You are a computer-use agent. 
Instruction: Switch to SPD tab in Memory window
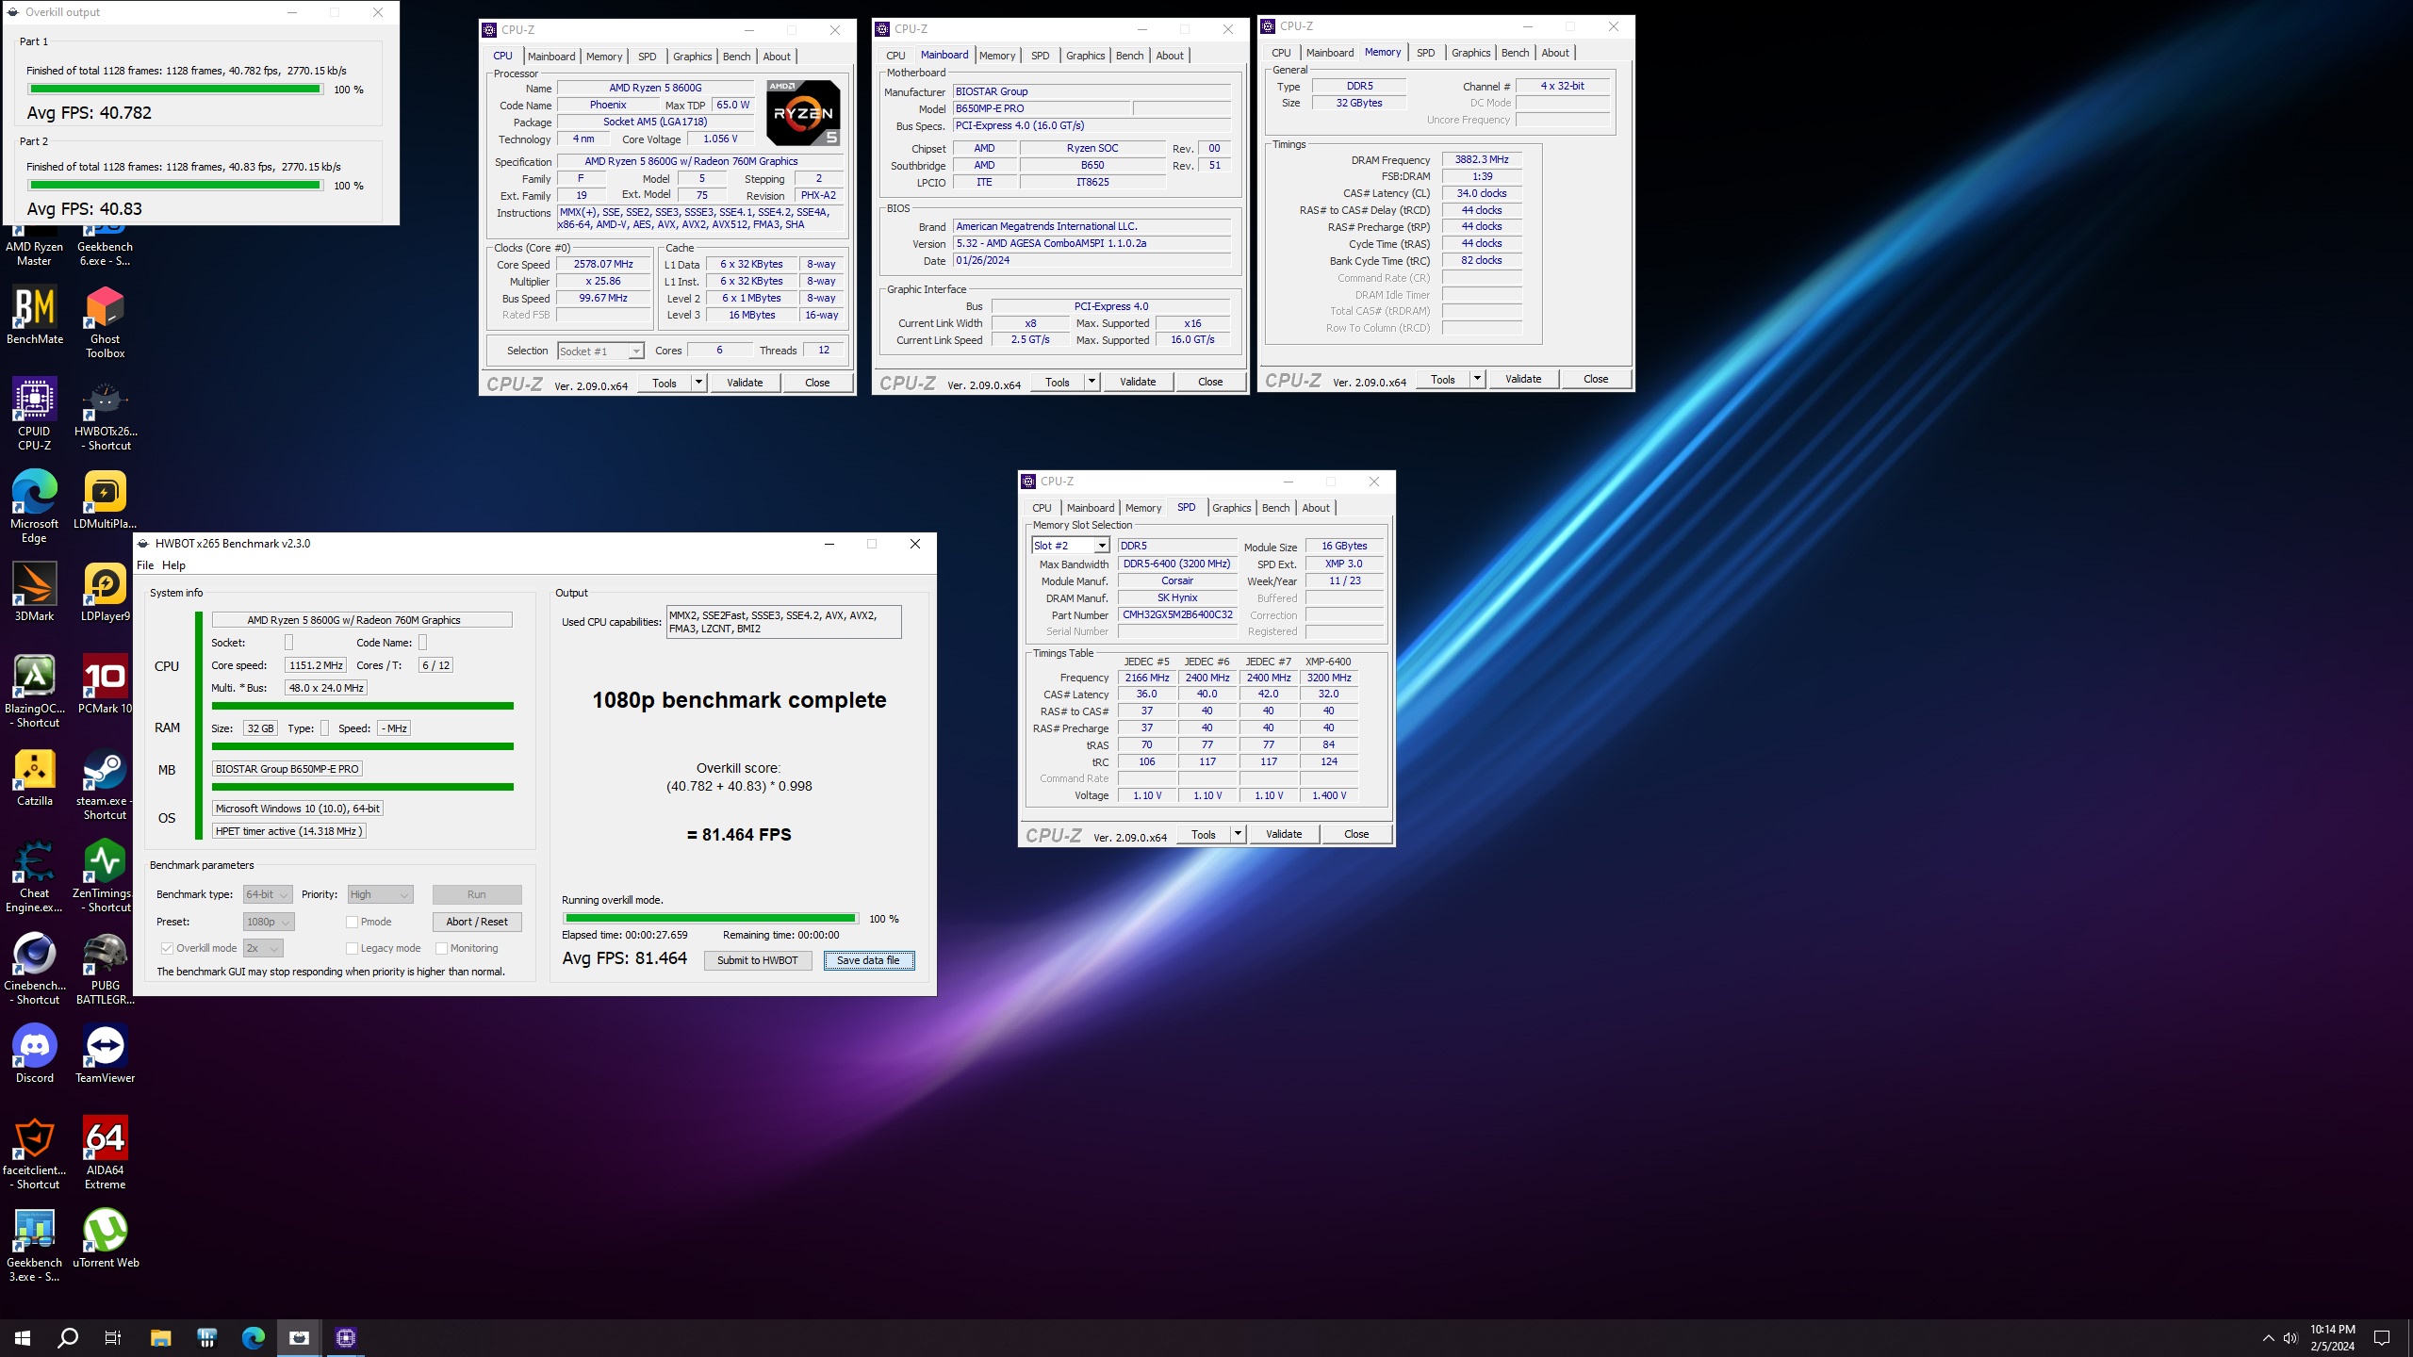tap(1425, 53)
